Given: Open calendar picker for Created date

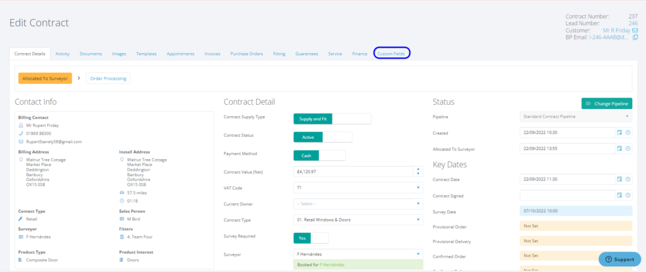Looking at the screenshot, I should pyautogui.click(x=620, y=133).
